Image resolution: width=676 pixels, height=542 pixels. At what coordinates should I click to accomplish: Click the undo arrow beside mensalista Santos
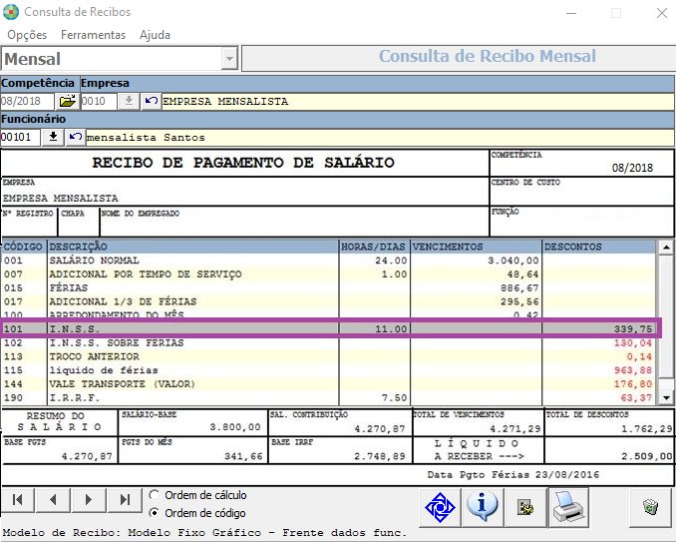pos(76,137)
